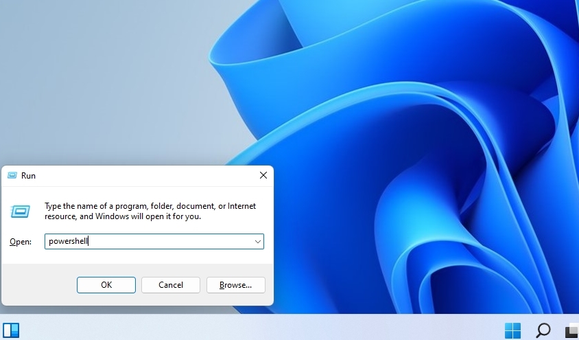Close the Run dialog with X
Viewport: 579px width, 340px height.
click(263, 175)
